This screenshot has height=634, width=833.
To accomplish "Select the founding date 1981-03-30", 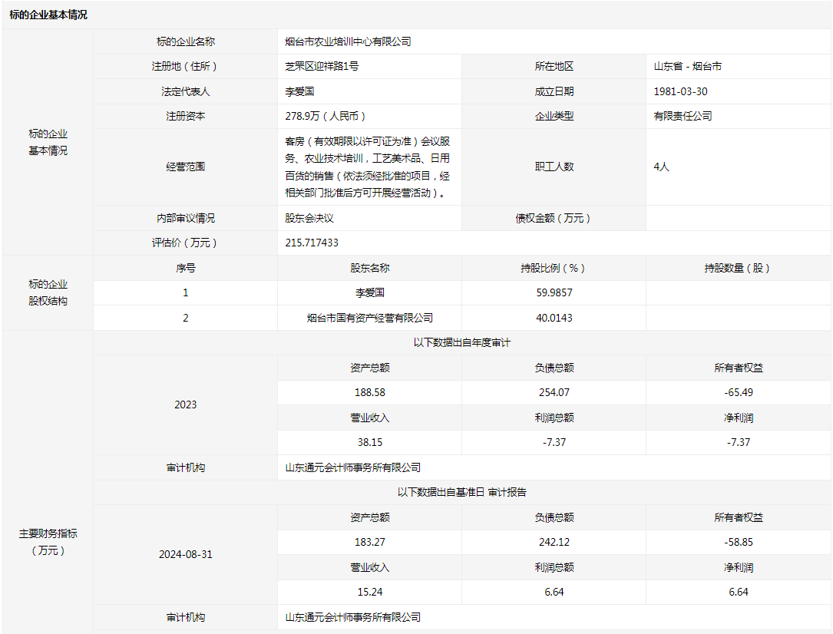I will (680, 91).
